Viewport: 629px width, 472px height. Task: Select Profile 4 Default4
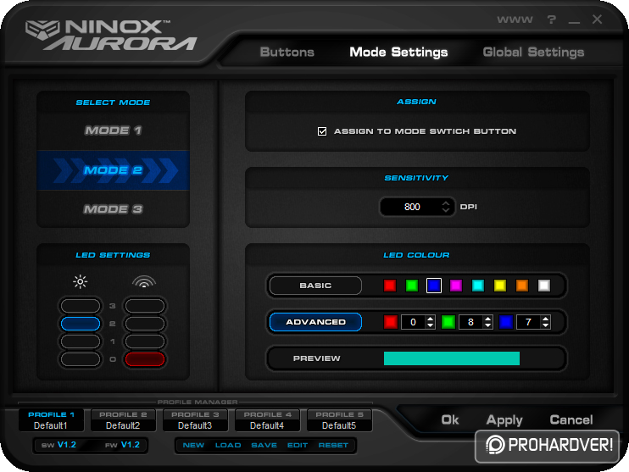pos(267,420)
